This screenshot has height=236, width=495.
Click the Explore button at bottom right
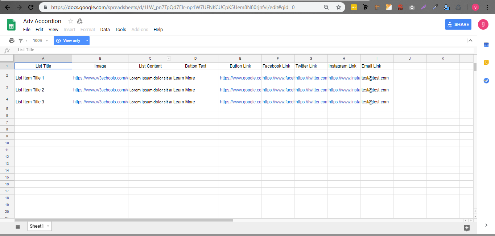(x=467, y=228)
